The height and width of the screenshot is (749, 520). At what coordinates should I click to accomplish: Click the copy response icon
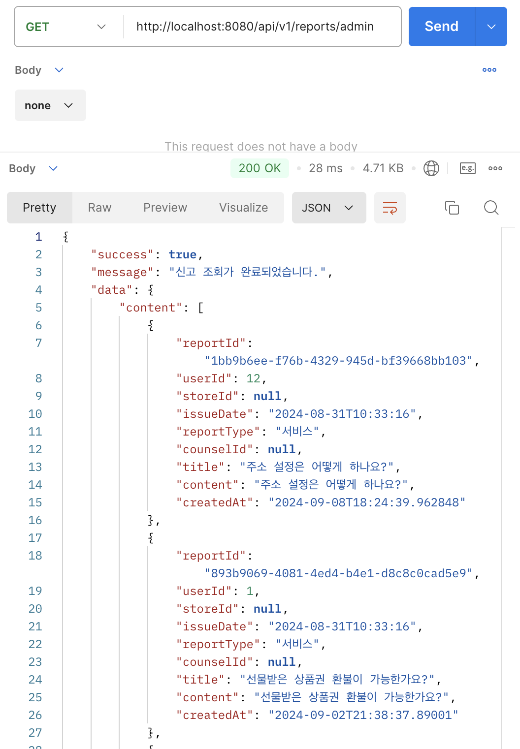point(452,208)
